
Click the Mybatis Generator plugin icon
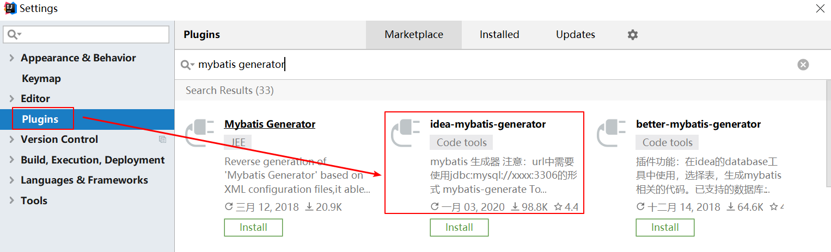pos(200,134)
